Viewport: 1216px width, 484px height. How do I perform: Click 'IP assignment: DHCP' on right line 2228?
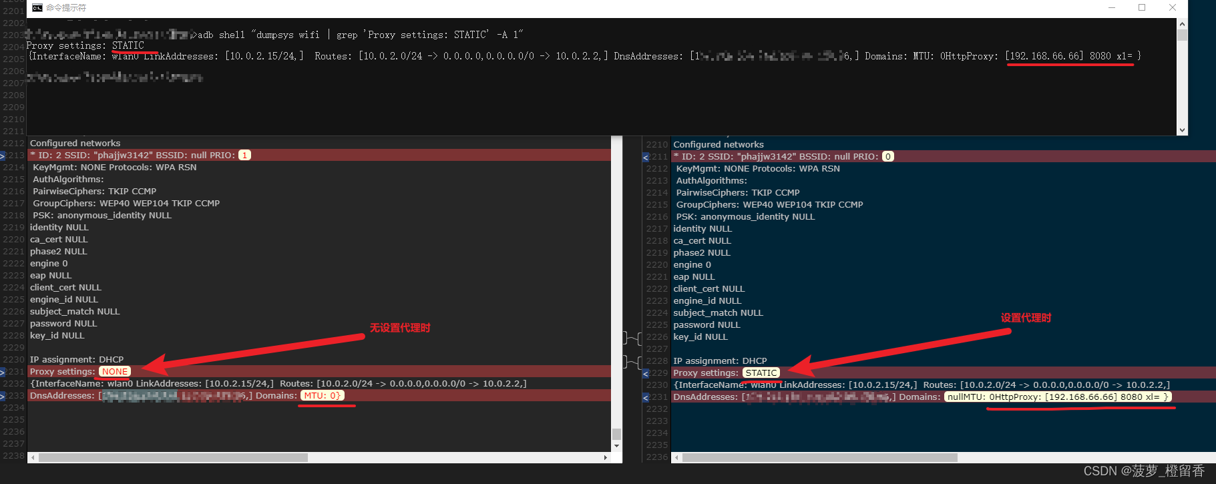coord(720,361)
